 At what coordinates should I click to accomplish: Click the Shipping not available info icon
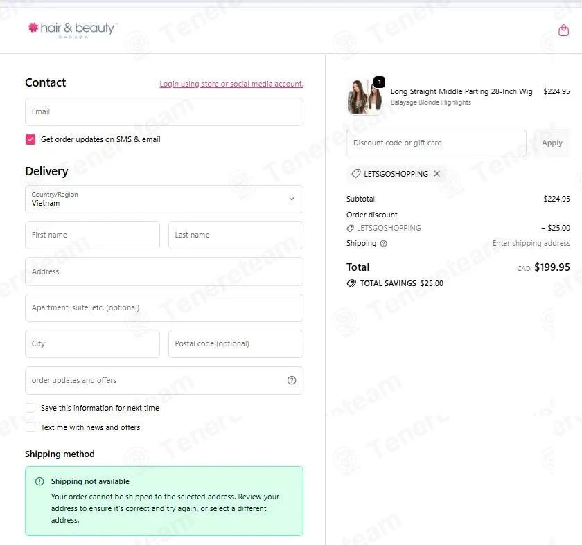pos(39,481)
